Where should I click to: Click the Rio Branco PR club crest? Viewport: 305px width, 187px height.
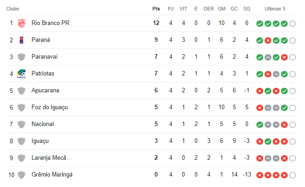pyautogui.click(x=21, y=23)
